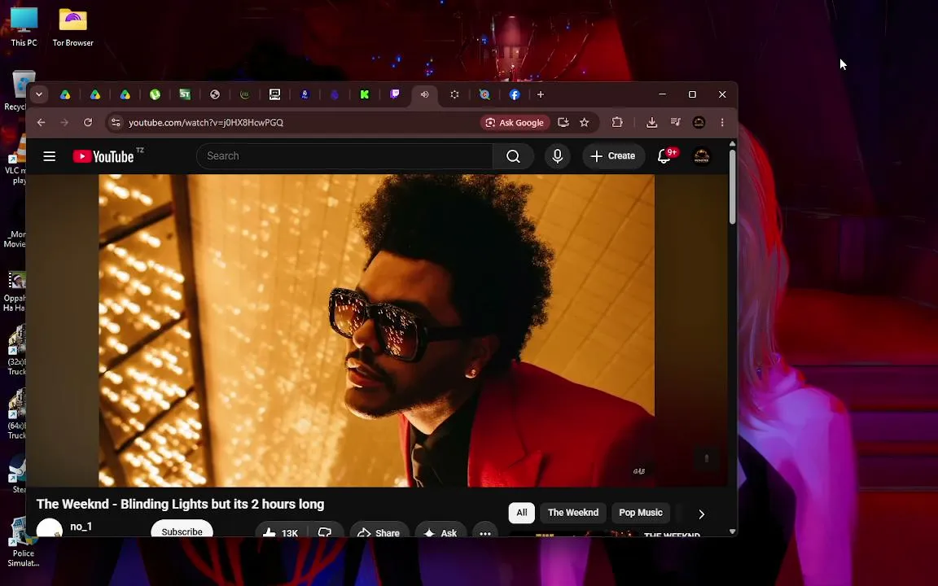
Task: Bookmark this page with the star
Action: click(585, 123)
